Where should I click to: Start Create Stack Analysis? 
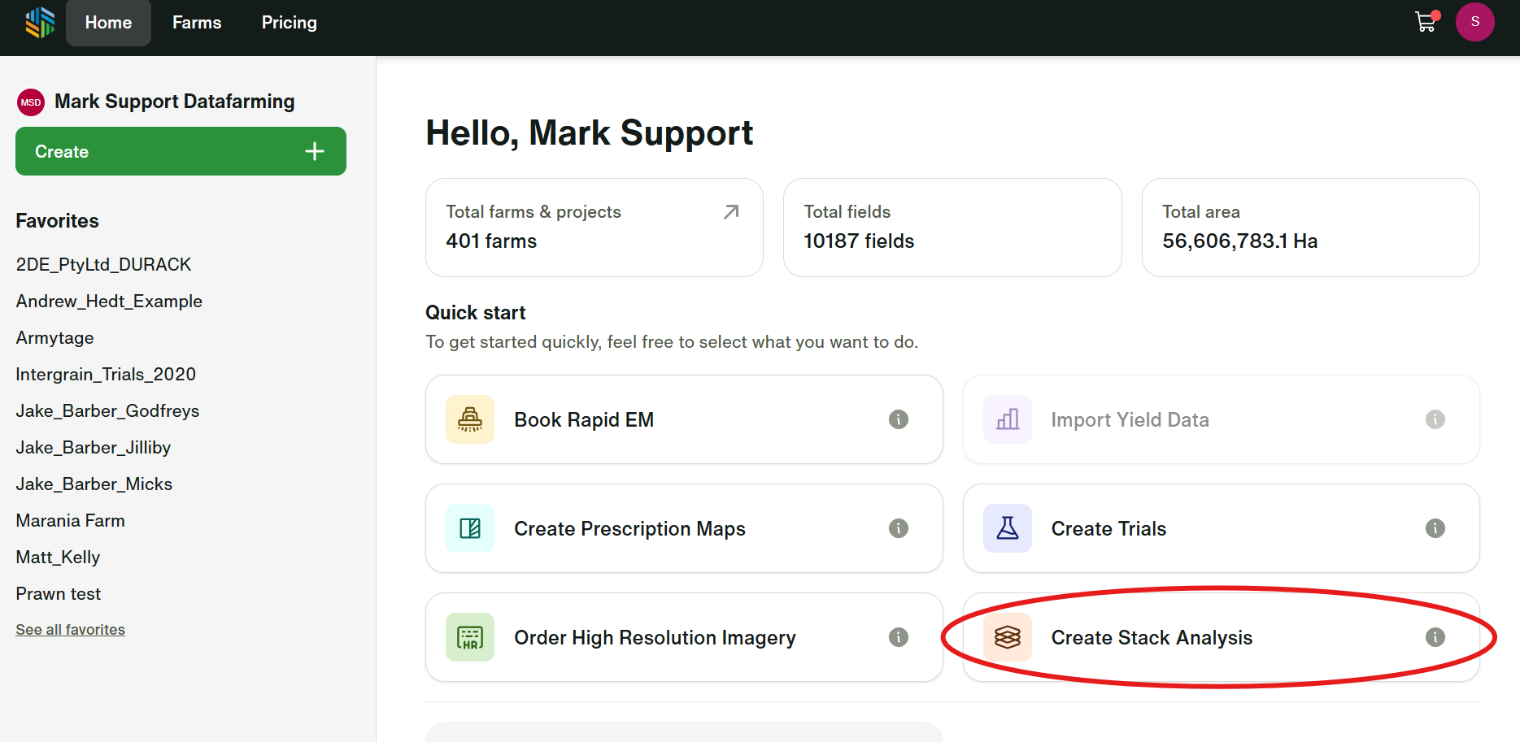(1151, 638)
